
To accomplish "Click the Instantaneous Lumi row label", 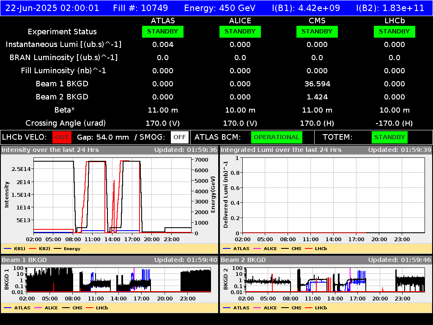I will click(x=63, y=44).
